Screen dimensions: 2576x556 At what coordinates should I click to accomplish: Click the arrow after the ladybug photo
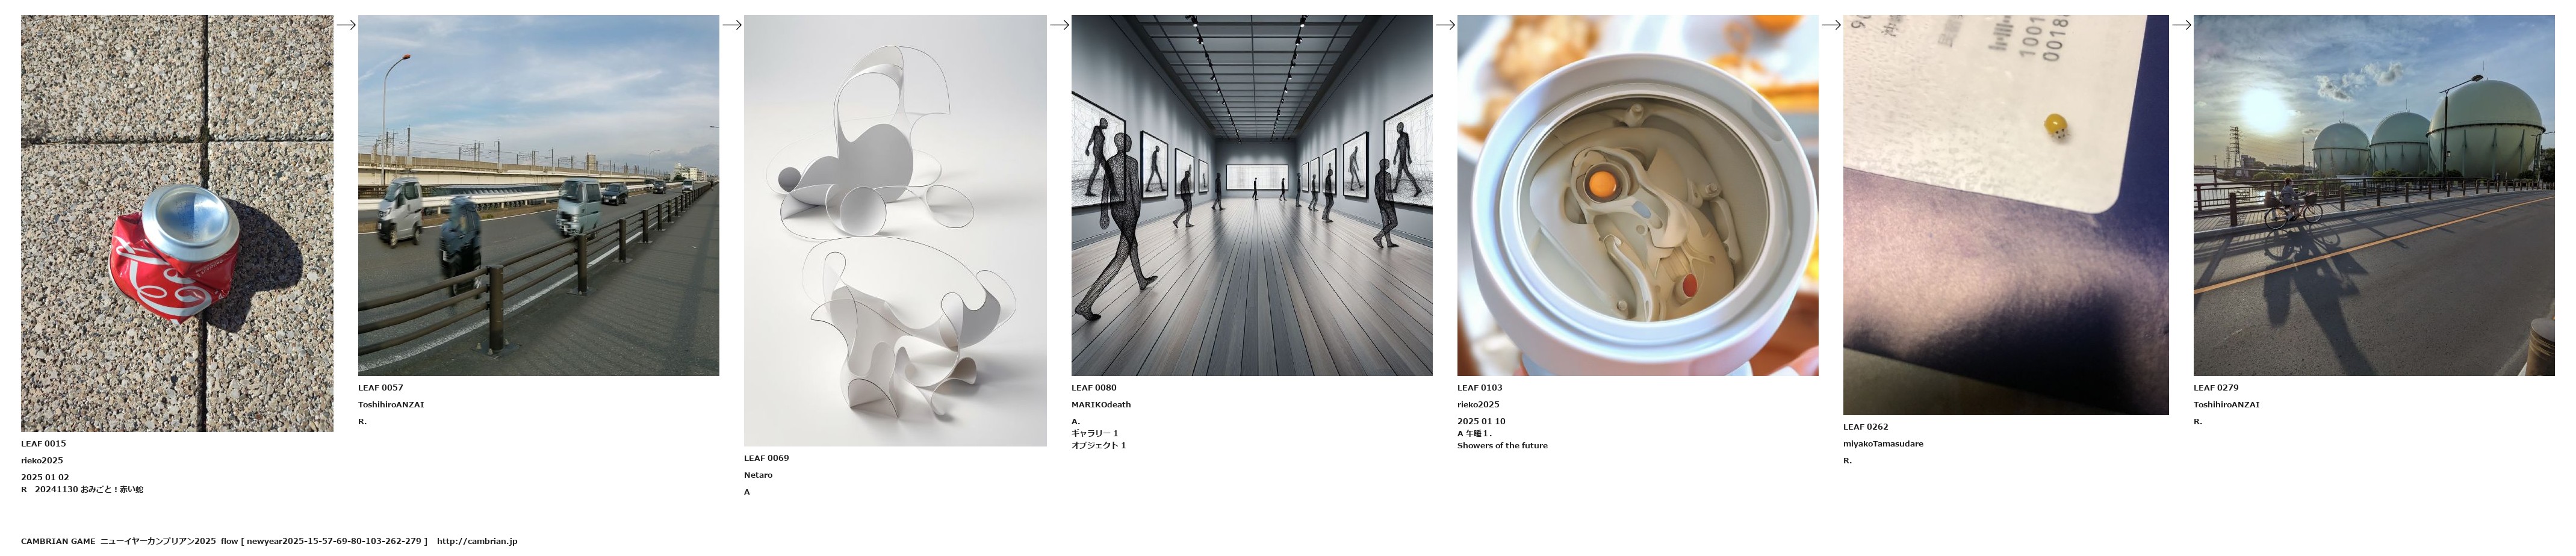click(x=2182, y=25)
